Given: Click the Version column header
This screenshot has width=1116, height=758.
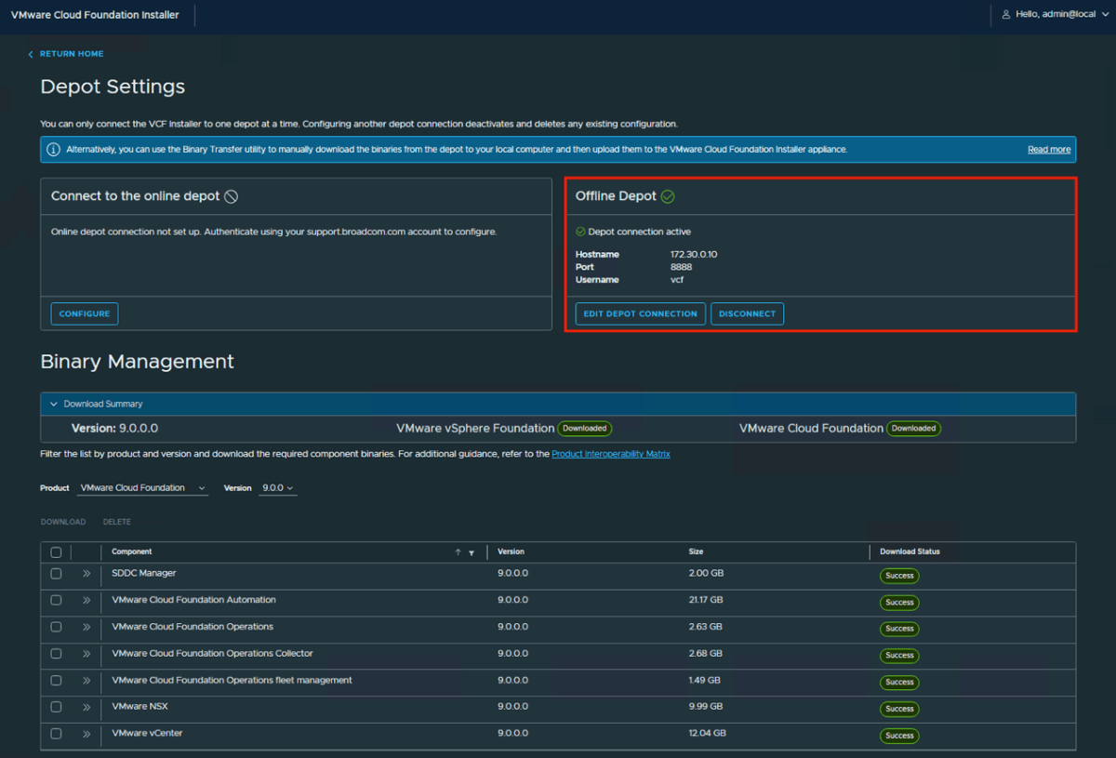Looking at the screenshot, I should [x=511, y=552].
